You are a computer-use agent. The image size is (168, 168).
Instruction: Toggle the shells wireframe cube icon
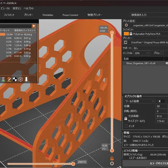tap(21, 79)
